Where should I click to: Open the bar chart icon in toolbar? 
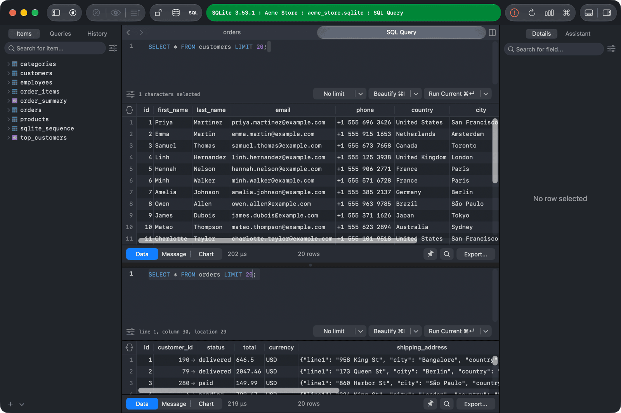click(x=549, y=13)
